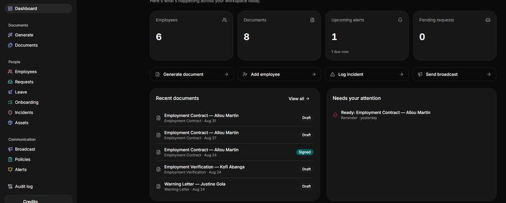The image size is (506, 203).
Task: Click the green Signed status badge
Action: point(304,152)
